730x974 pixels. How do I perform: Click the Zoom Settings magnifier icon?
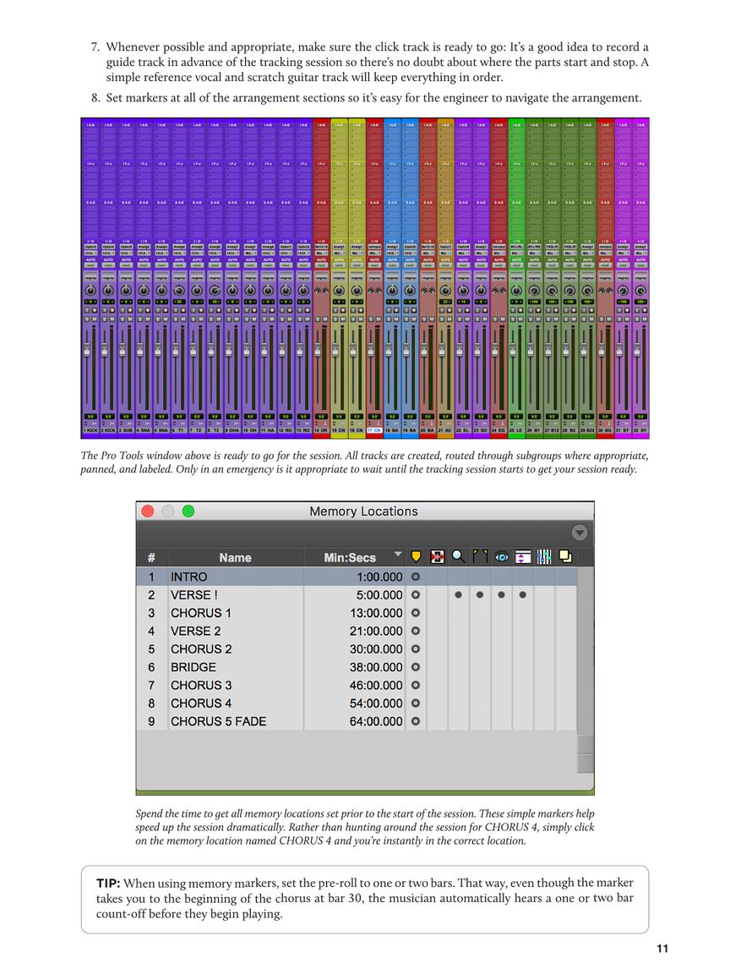(x=459, y=556)
